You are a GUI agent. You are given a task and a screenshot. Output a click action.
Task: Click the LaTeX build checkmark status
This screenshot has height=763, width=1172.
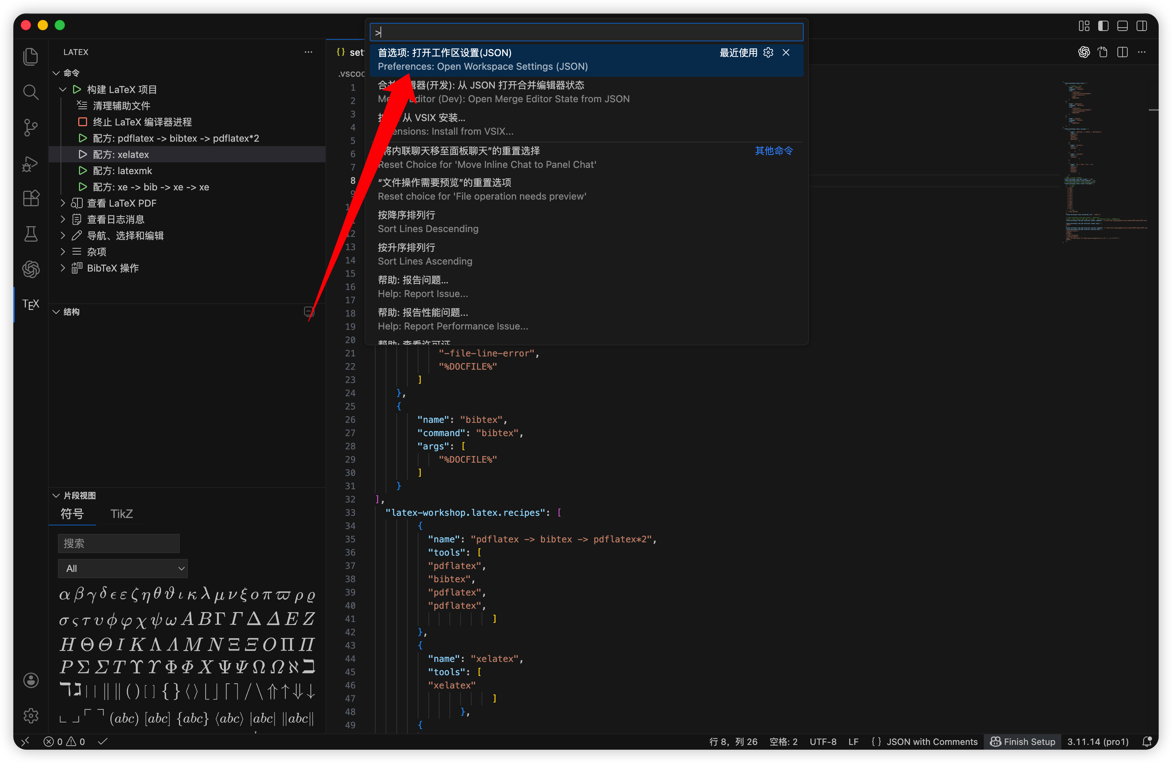pos(103,741)
